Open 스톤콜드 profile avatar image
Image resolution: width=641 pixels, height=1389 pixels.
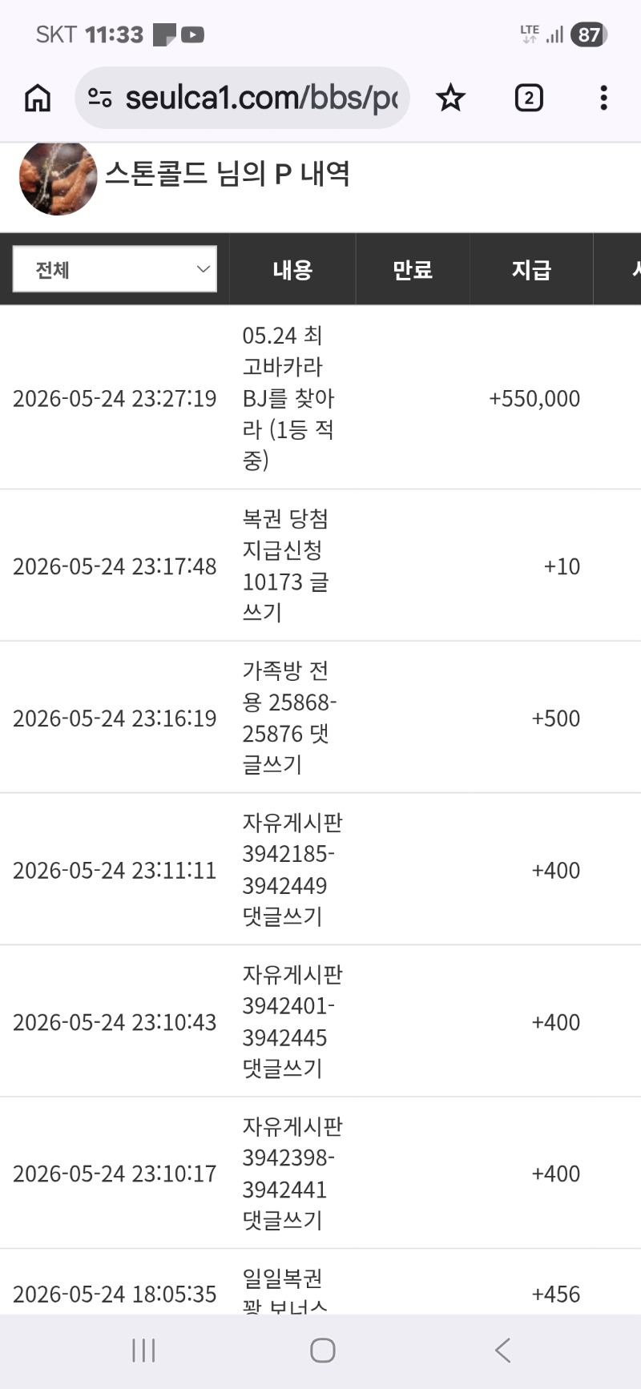[58, 177]
